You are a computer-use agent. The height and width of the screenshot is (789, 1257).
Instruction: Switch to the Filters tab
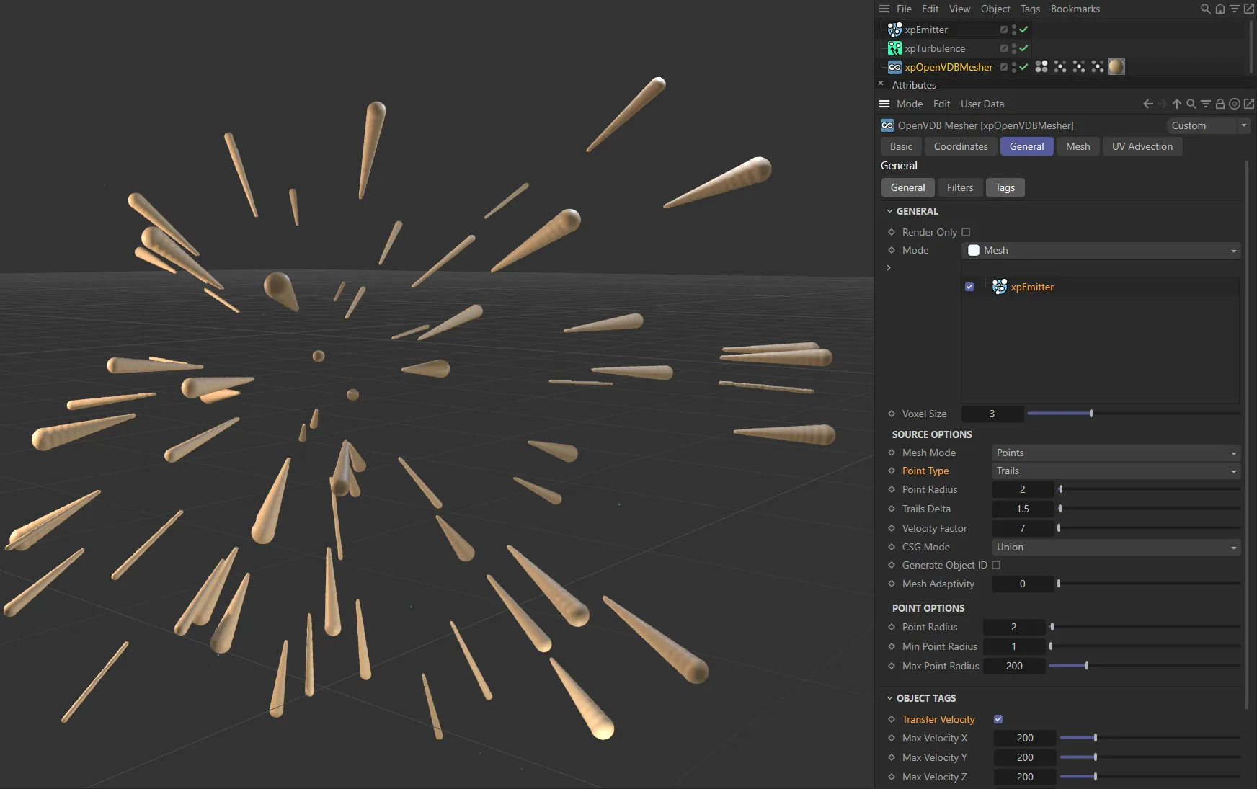(x=959, y=187)
